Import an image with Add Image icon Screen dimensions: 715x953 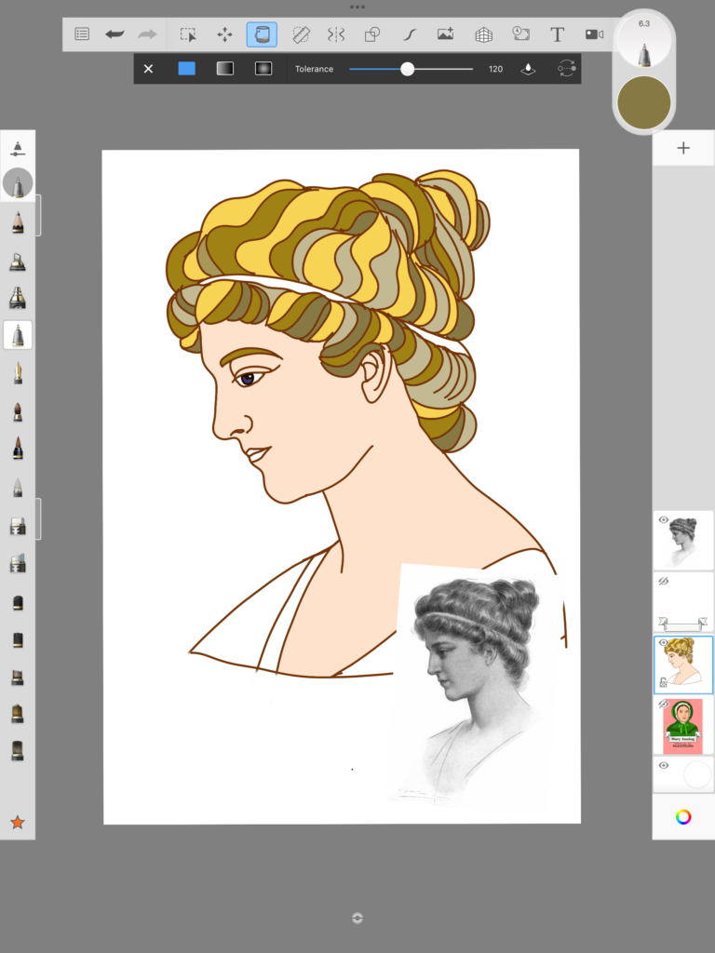click(x=446, y=34)
